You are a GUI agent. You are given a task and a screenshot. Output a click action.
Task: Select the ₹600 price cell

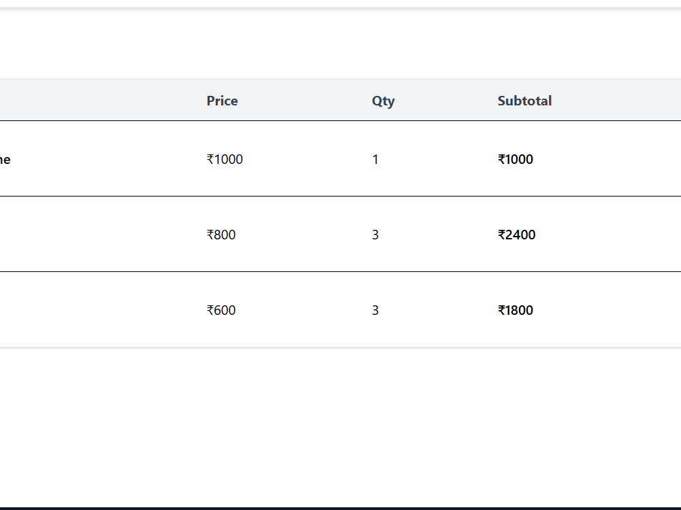point(221,310)
